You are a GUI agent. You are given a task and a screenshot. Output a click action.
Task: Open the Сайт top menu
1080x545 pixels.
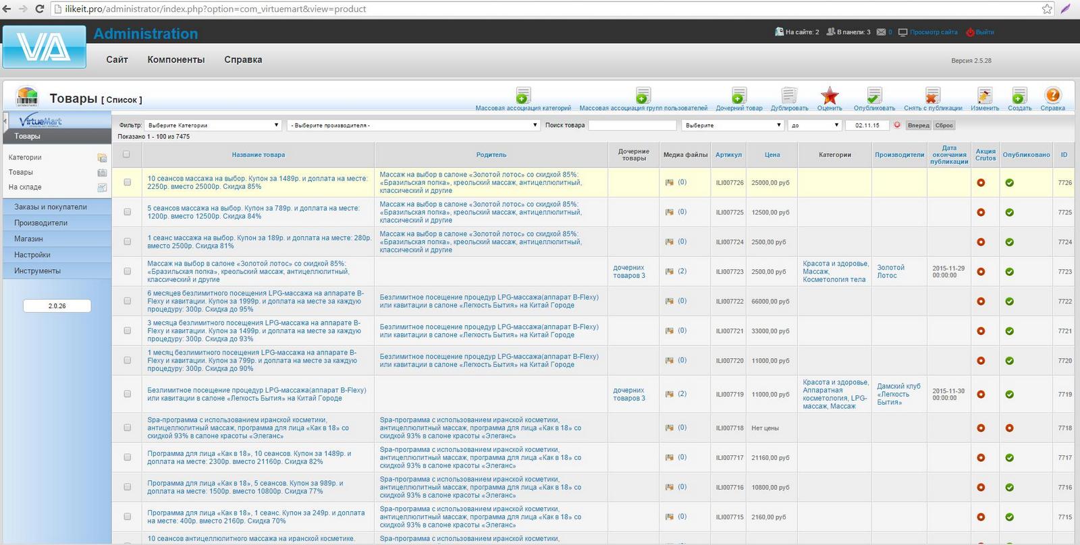click(117, 59)
